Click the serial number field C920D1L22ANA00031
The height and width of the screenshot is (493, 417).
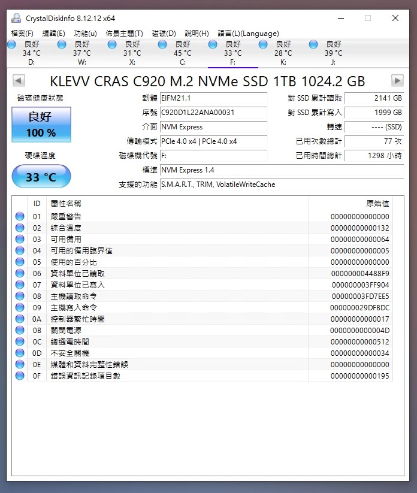coord(213,113)
